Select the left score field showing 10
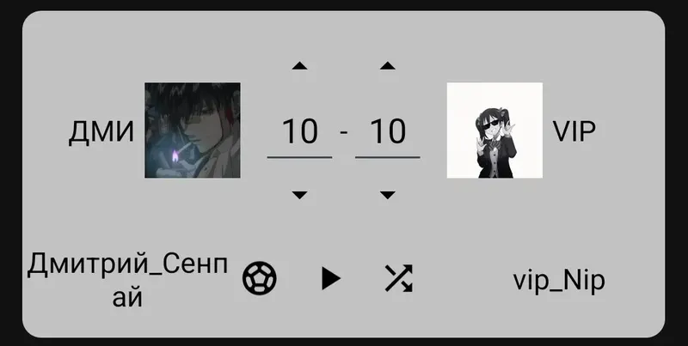688x346 pixels. pyautogui.click(x=299, y=131)
